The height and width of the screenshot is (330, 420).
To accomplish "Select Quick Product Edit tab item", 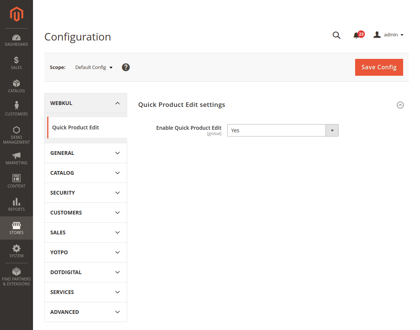I will pyautogui.click(x=87, y=127).
